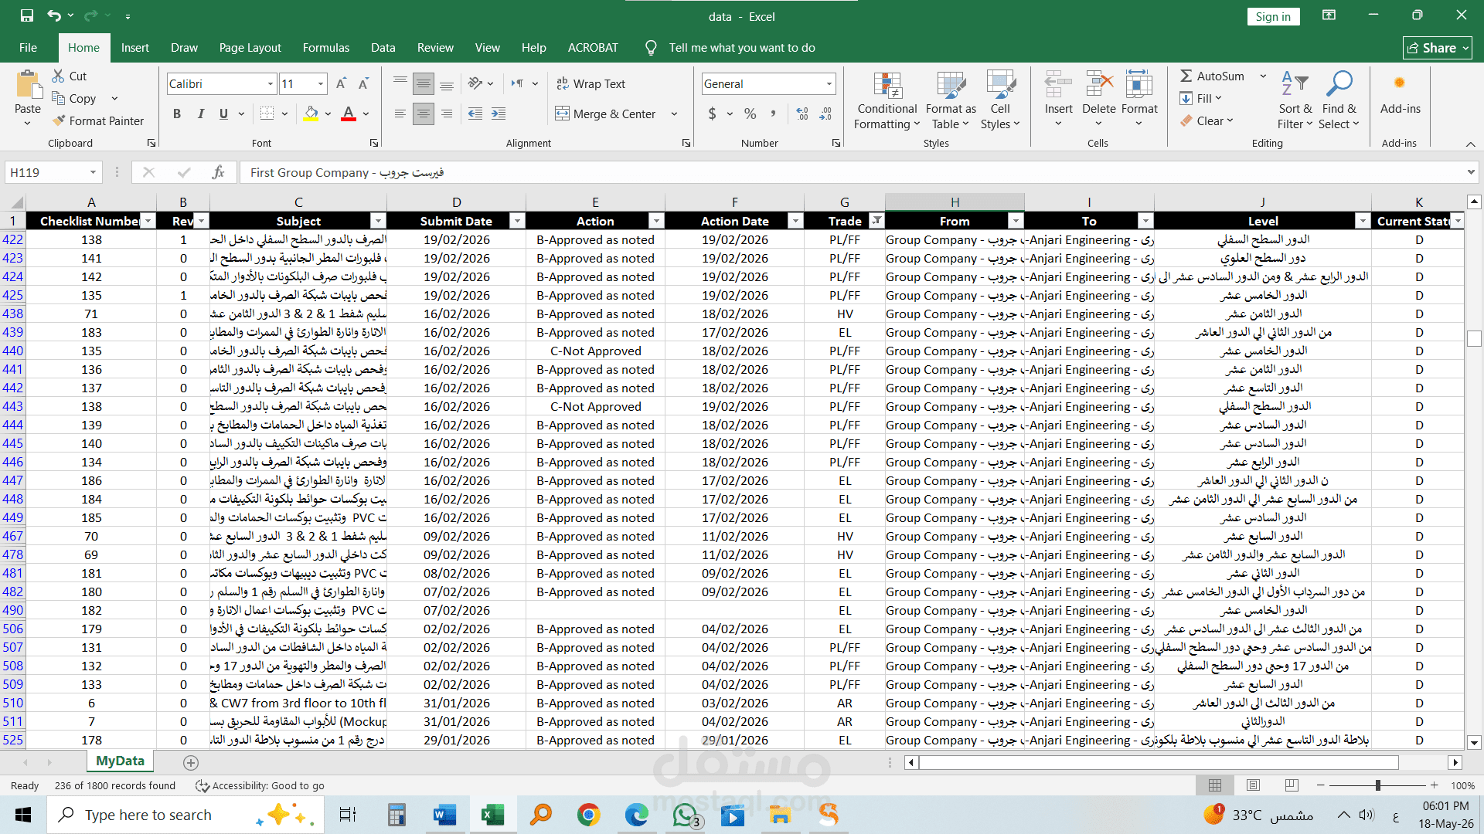Screen dimensions: 1484x834
Task: Click Format Painter brush icon
Action: coord(59,120)
